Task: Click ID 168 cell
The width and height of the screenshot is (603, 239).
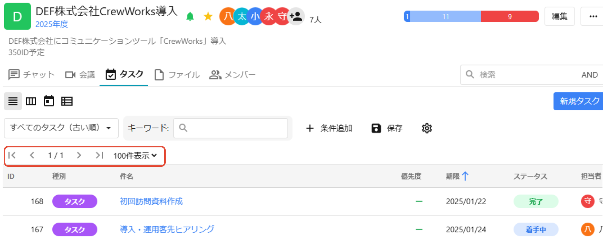Action: pyautogui.click(x=37, y=201)
